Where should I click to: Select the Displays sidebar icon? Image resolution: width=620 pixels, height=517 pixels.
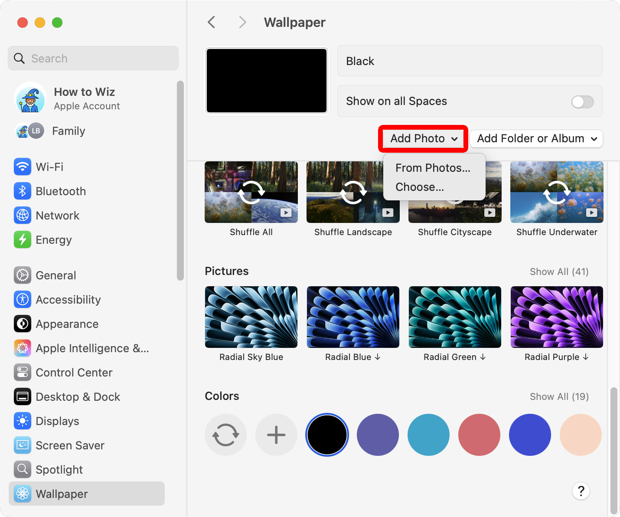point(23,421)
